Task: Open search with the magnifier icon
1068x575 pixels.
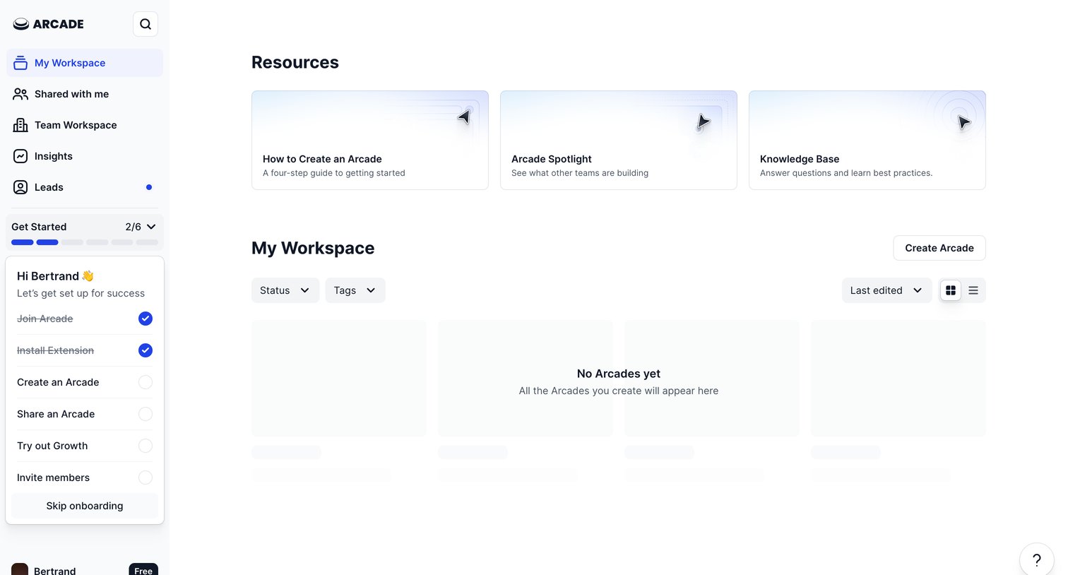Action: point(146,24)
